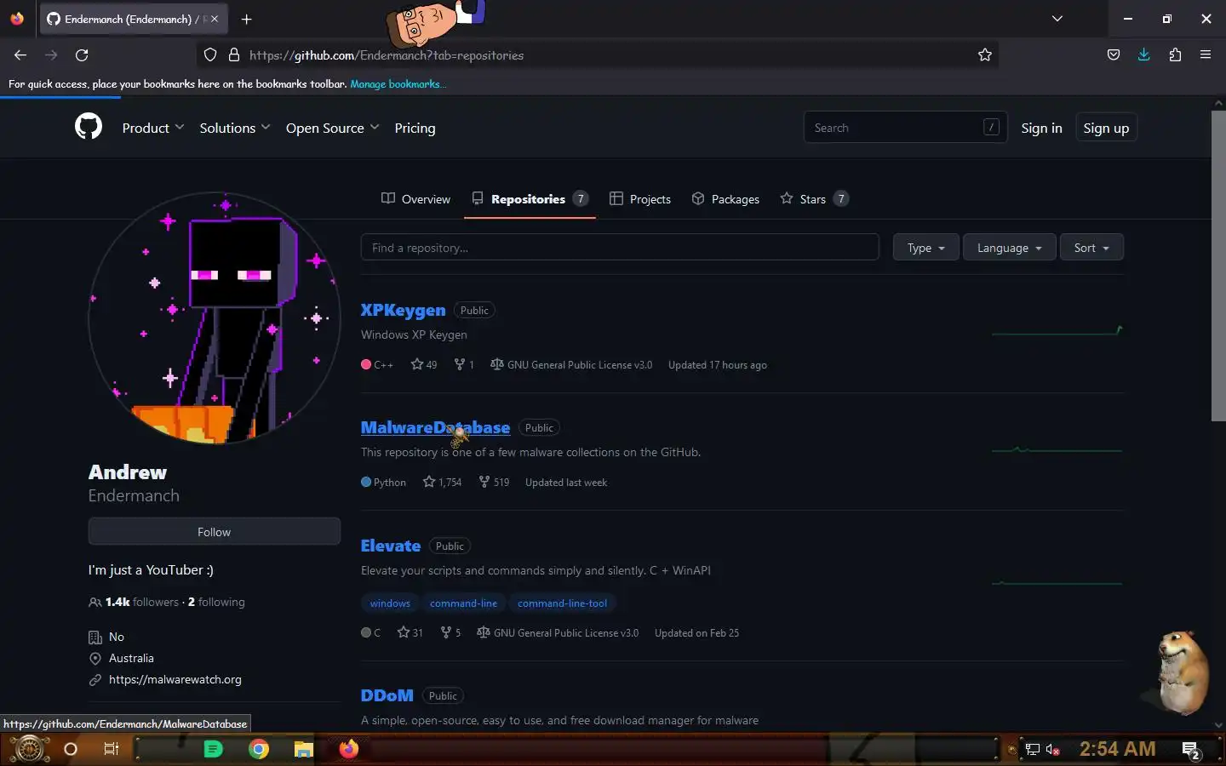
Task: Reload the page with refresh icon
Action: click(82, 54)
